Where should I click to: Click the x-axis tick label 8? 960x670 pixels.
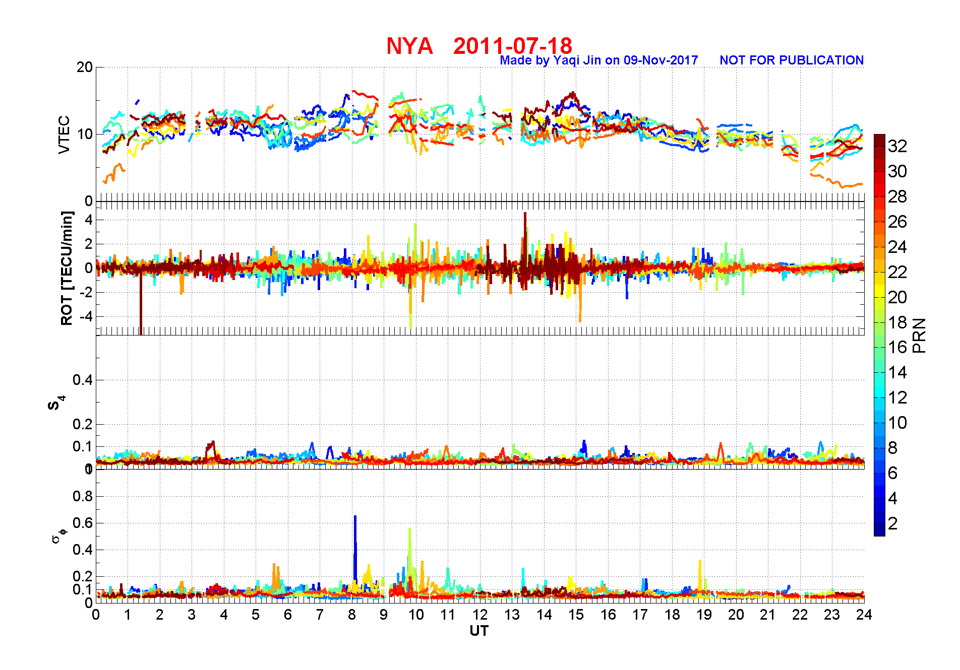coord(352,615)
